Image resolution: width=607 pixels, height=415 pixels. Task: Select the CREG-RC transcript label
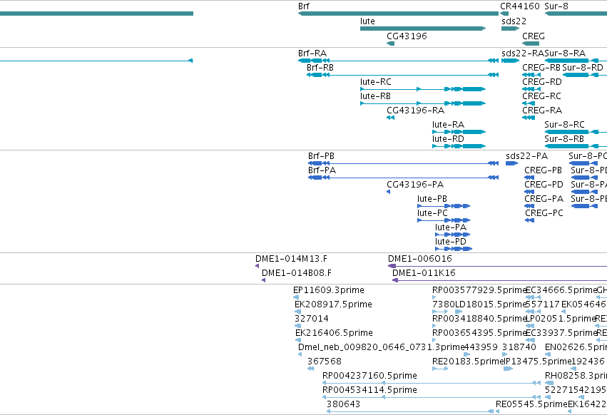[x=541, y=96]
